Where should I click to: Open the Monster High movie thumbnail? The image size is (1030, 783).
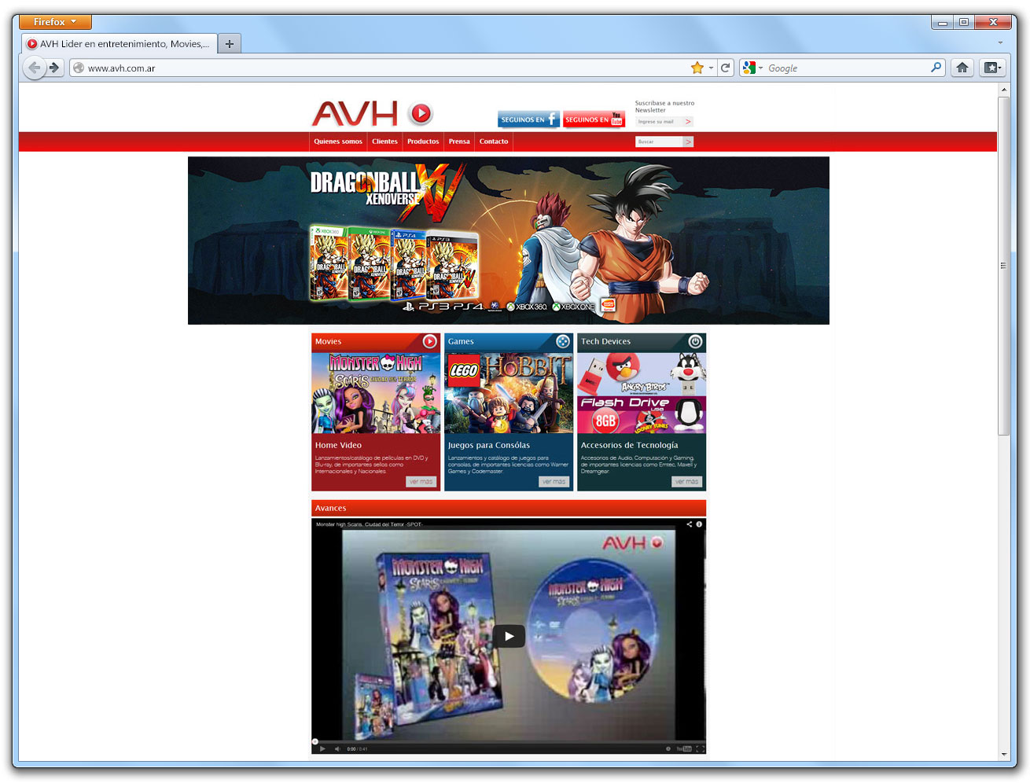click(x=376, y=393)
